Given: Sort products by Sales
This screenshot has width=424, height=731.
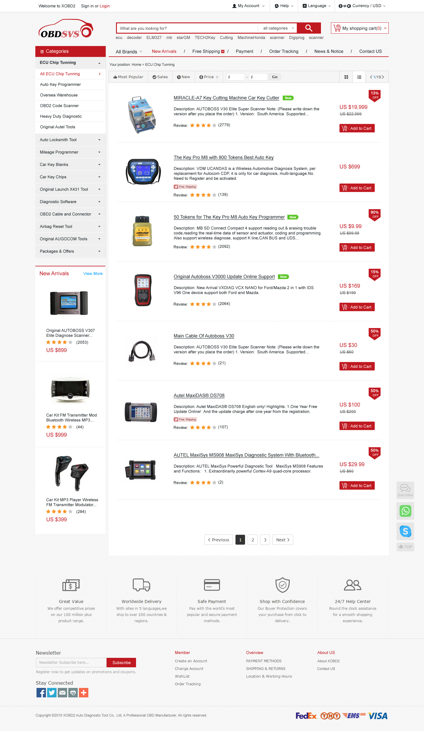Looking at the screenshot, I should click(160, 77).
